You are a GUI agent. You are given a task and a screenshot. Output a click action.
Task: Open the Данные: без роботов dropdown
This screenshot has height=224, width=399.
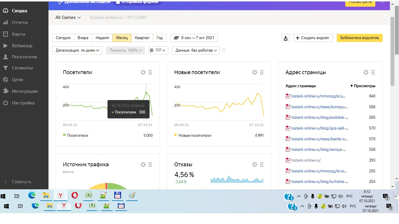(196, 50)
